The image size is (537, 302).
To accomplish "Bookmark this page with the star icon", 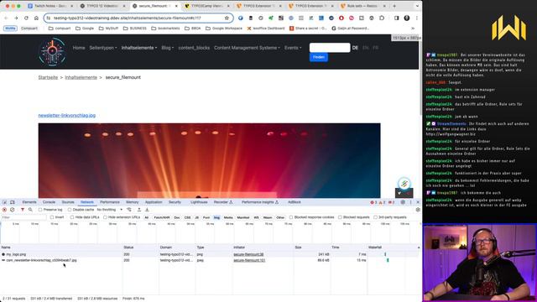I will click(x=227, y=18).
